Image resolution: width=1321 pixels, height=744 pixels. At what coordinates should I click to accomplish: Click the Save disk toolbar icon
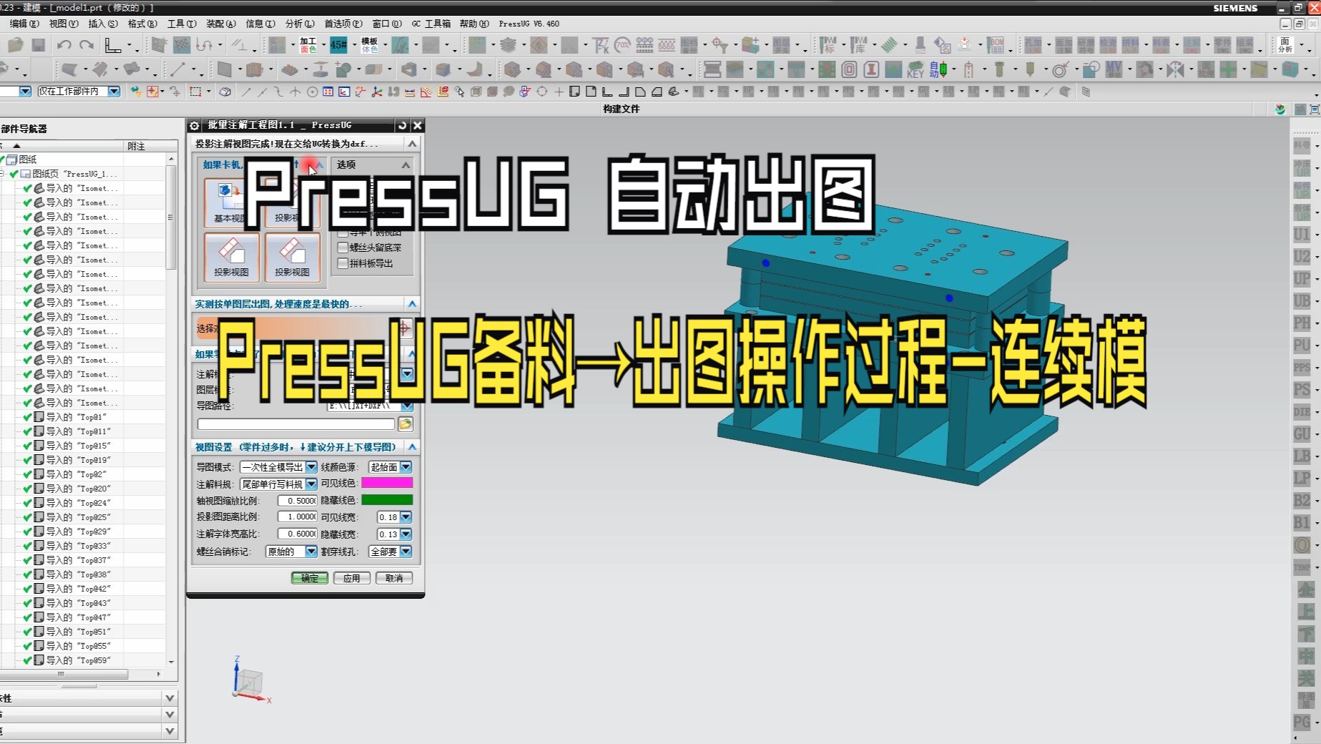pos(39,45)
